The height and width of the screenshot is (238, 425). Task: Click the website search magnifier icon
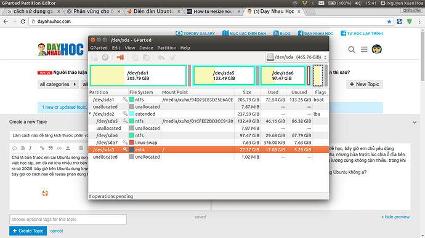352,49
